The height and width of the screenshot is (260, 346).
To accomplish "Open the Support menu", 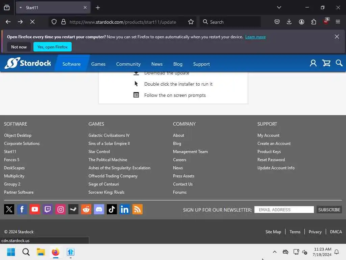I will coord(201,64).
